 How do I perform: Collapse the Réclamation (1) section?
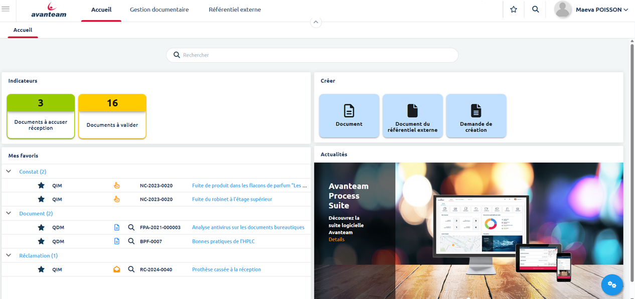pyautogui.click(x=8, y=255)
